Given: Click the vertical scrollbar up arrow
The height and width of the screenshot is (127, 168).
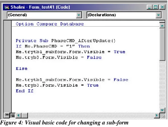Looking at the screenshot, I should 162,26.
